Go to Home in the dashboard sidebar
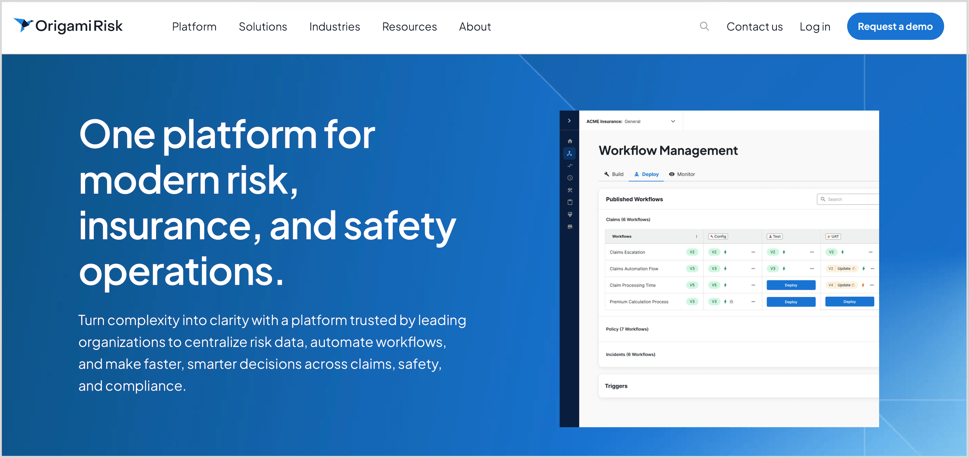The image size is (969, 458). click(569, 141)
